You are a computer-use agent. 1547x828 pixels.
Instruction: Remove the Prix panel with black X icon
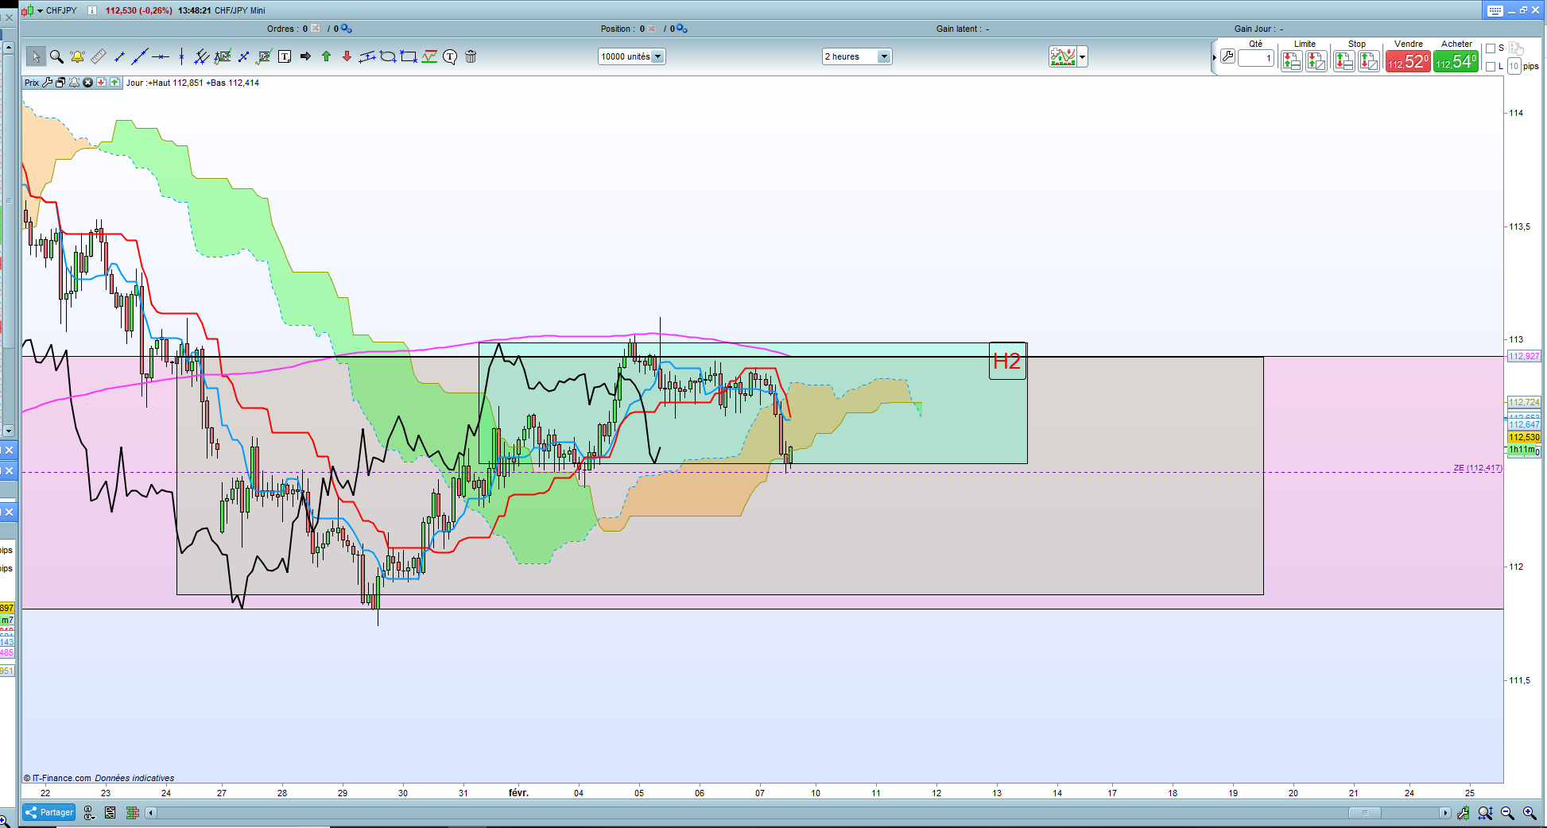[x=87, y=83]
